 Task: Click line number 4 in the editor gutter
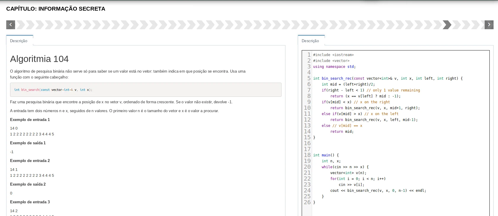pyautogui.click(x=309, y=73)
